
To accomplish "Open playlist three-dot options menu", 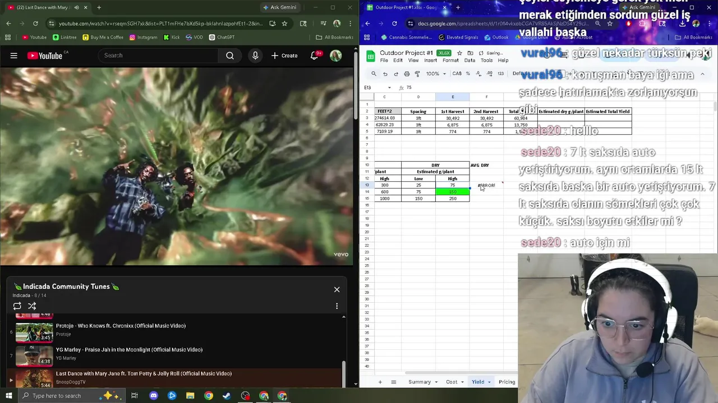I will (337, 306).
